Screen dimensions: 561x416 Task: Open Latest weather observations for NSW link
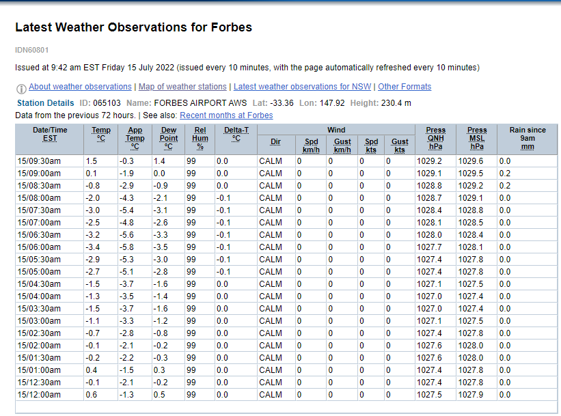(x=302, y=87)
